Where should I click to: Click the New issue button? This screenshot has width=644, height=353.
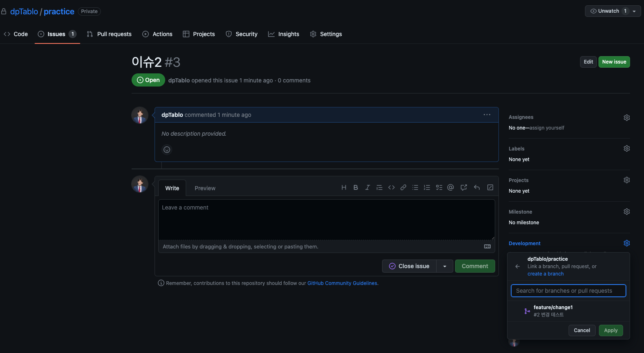point(614,62)
